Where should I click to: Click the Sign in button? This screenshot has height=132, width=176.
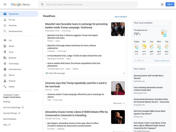pos(170,4)
